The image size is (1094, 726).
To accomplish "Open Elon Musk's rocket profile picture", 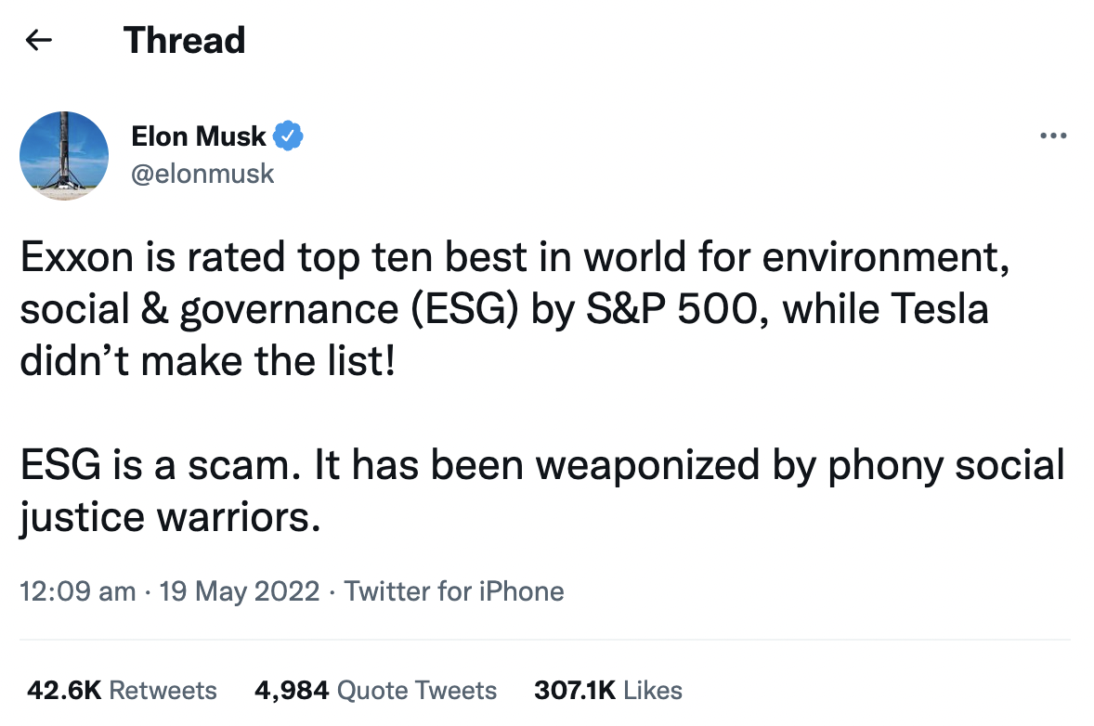I will tap(64, 156).
